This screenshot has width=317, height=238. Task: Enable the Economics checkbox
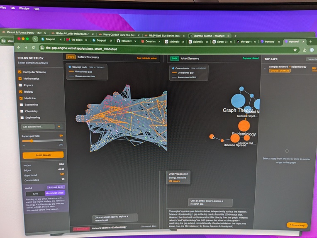22,105
